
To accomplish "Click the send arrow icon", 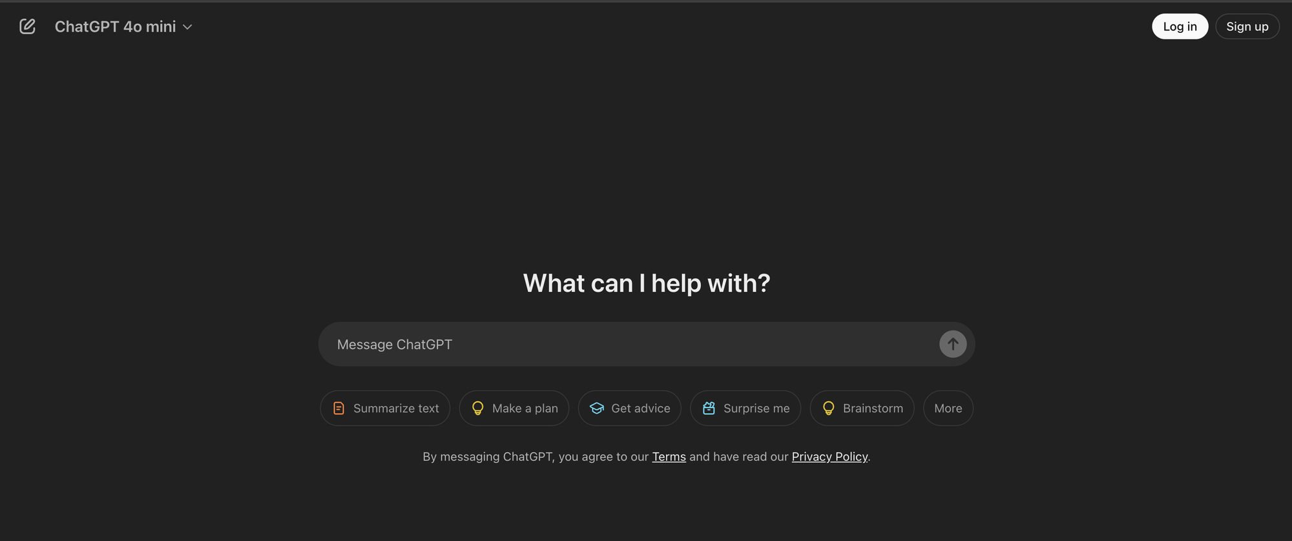I will pyautogui.click(x=952, y=344).
